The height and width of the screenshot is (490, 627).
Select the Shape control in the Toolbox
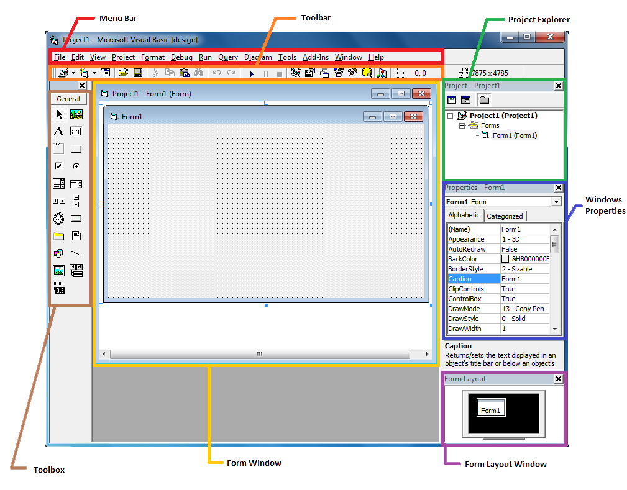[x=58, y=253]
